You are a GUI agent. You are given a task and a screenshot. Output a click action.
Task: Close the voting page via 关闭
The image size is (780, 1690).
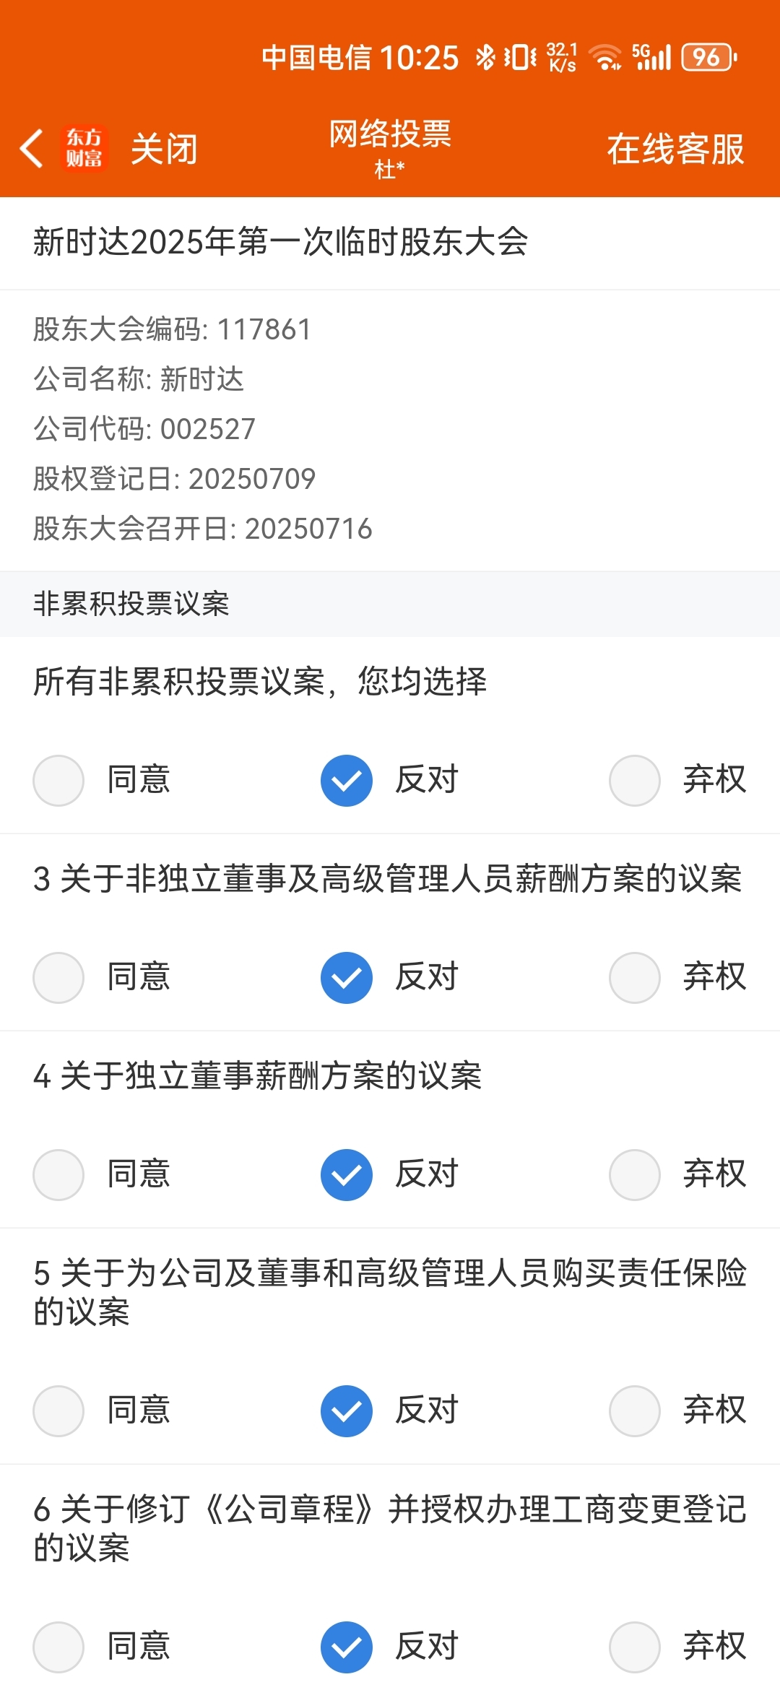pos(164,149)
